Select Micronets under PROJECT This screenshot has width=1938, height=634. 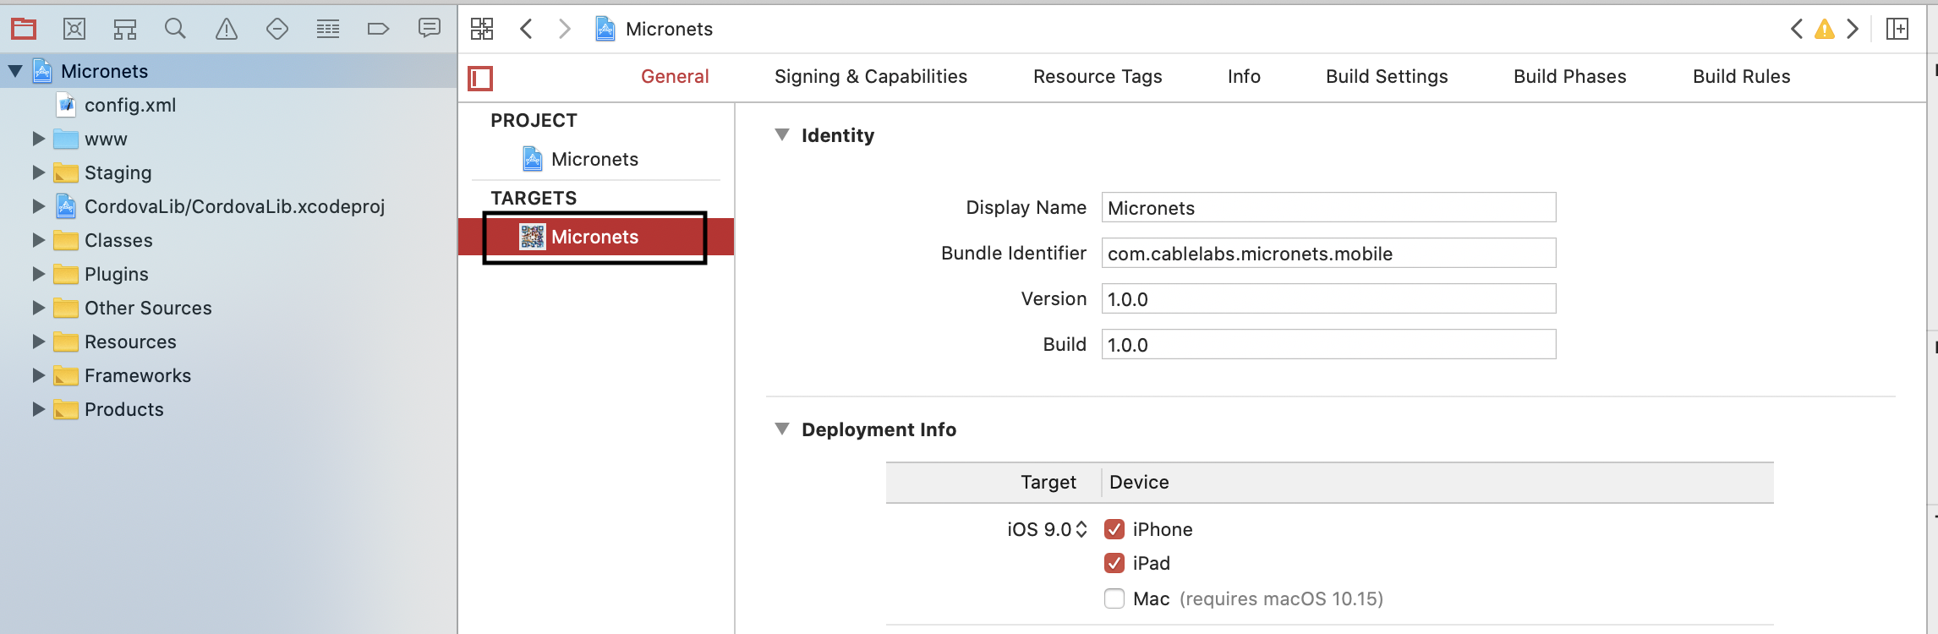pos(594,159)
